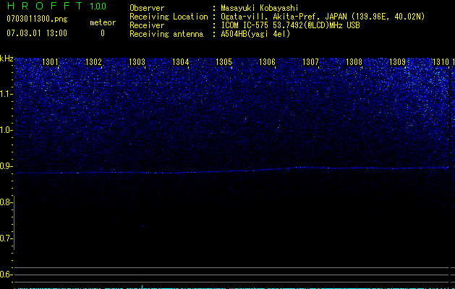Click the 0.9 frequency axis label
This screenshot has height=289, width=455.
pyautogui.click(x=6, y=166)
